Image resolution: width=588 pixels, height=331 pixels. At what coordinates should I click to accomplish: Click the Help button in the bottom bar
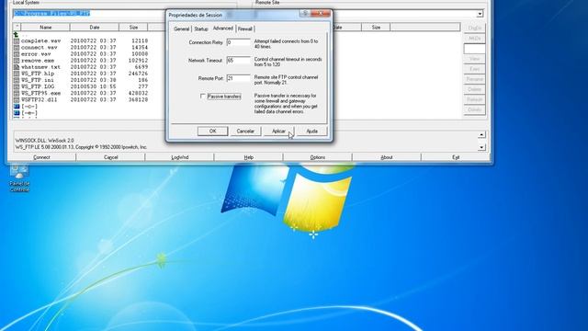249,157
